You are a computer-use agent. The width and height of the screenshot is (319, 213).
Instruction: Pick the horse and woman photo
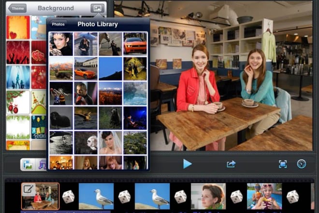111,44
